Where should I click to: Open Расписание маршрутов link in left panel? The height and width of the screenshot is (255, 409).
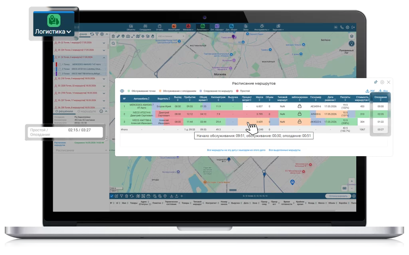click(x=60, y=144)
